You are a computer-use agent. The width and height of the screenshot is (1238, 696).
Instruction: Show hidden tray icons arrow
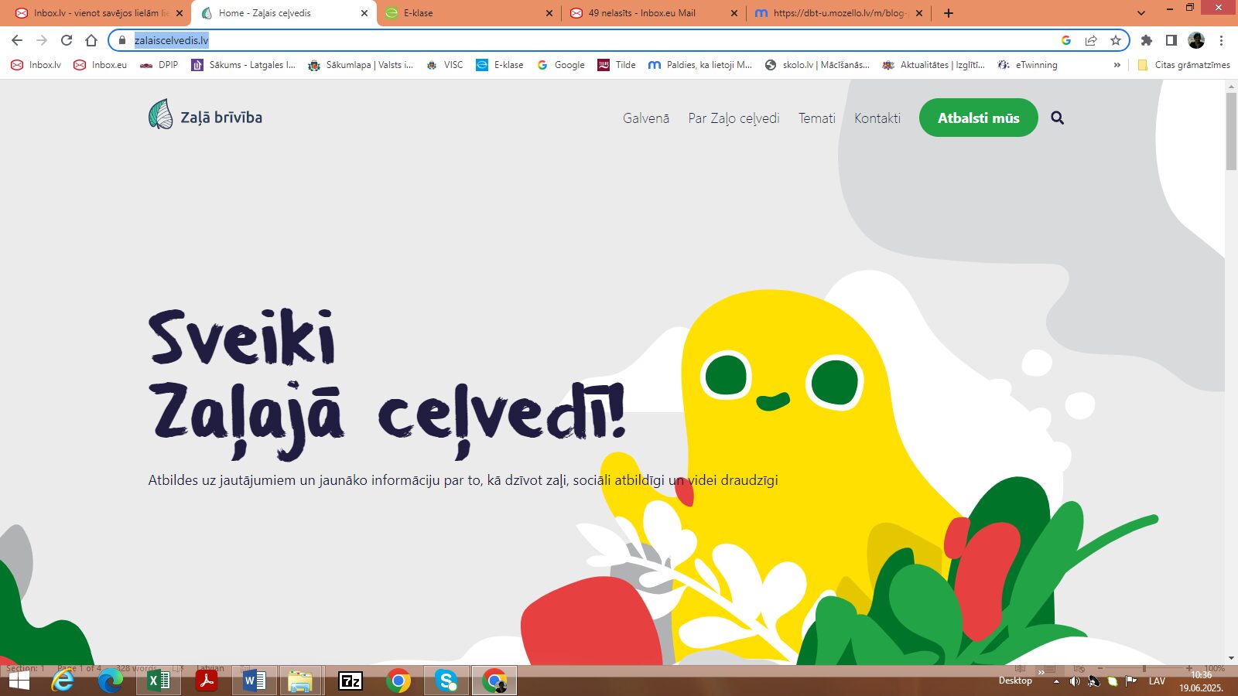pyautogui.click(x=1056, y=681)
